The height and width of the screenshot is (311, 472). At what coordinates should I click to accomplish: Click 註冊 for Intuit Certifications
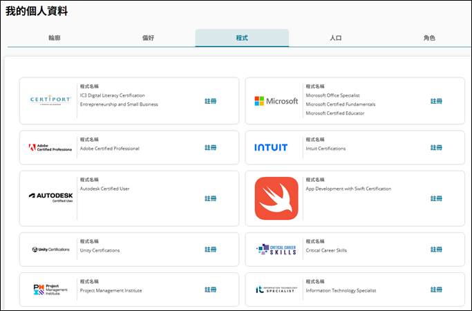pos(436,147)
